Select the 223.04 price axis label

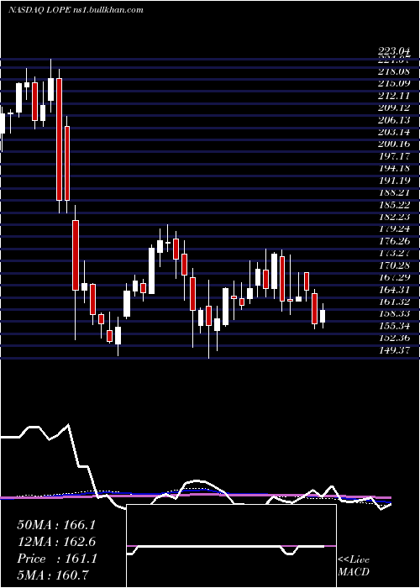click(x=393, y=52)
